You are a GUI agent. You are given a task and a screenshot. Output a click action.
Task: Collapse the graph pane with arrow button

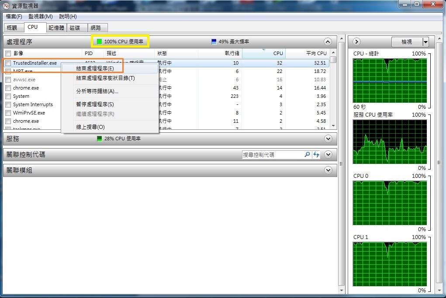click(356, 42)
